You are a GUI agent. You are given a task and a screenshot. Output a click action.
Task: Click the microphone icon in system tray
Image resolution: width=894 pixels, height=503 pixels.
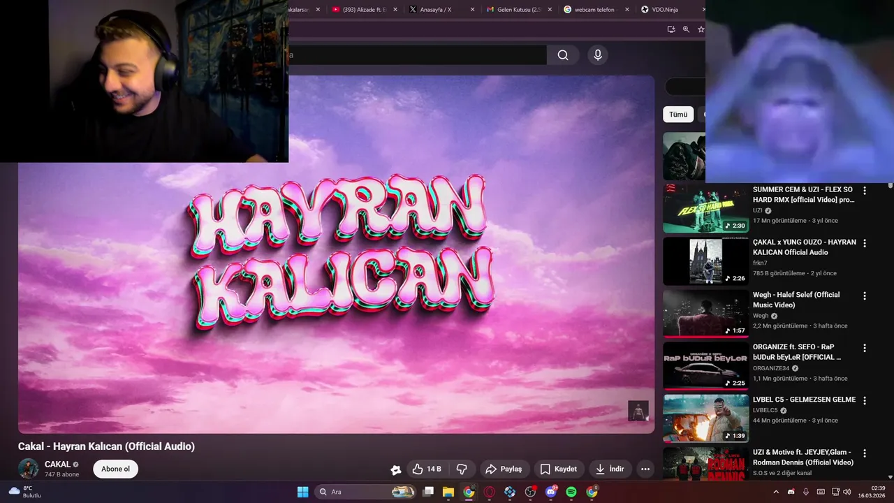pos(806,492)
